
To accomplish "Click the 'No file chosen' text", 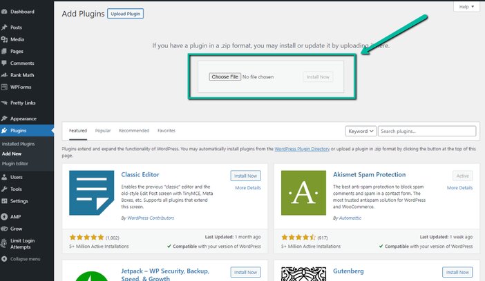I will coord(258,77).
